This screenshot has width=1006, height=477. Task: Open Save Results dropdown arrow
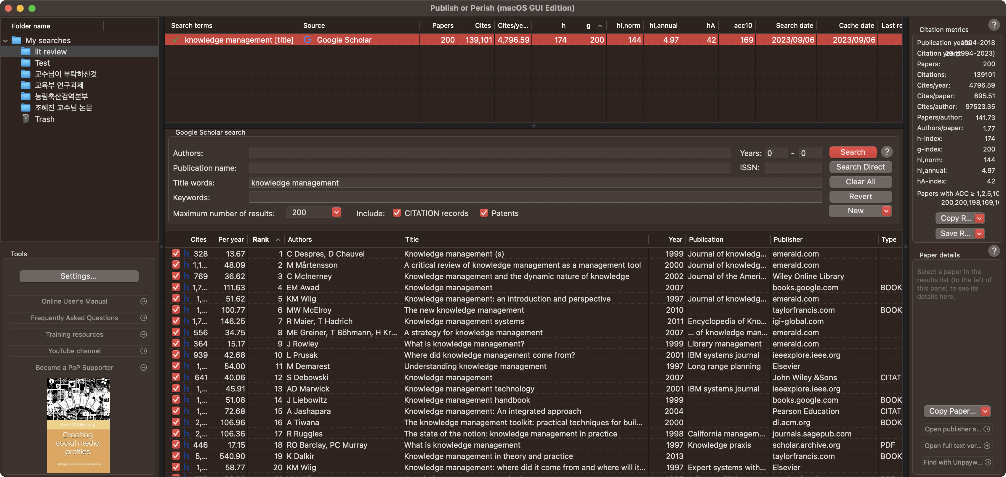point(979,234)
